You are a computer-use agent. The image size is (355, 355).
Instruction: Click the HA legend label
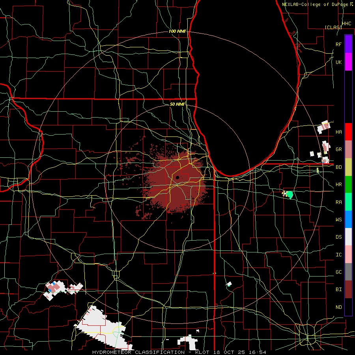coord(339,132)
